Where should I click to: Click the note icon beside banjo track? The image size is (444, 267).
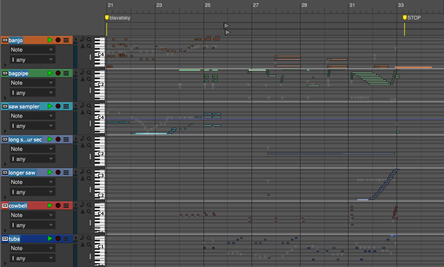click(82, 39)
